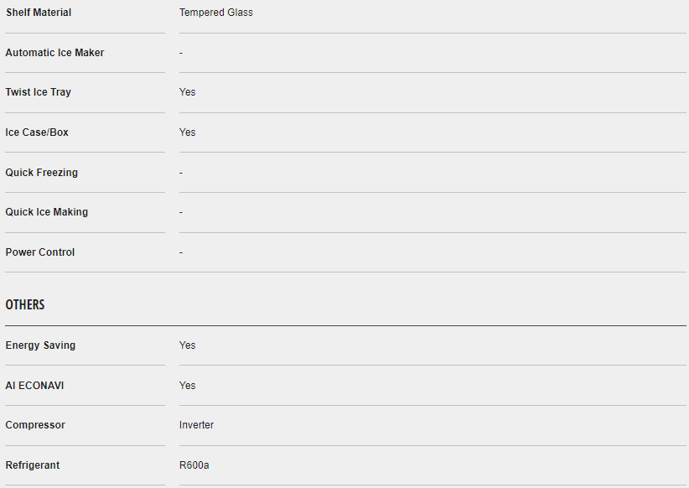Screen dimensions: 689x488
Task: Click the Yes value for Twist Ice Tray
Action: [188, 92]
